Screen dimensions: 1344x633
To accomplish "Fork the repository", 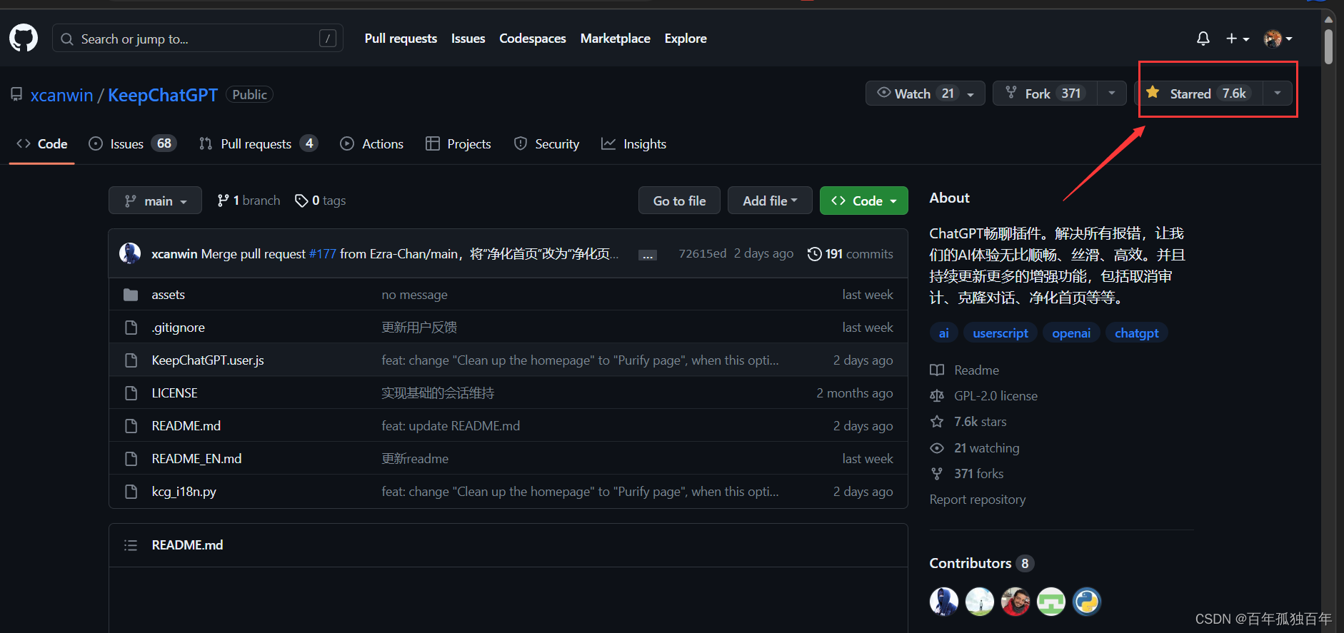I will [x=1045, y=93].
